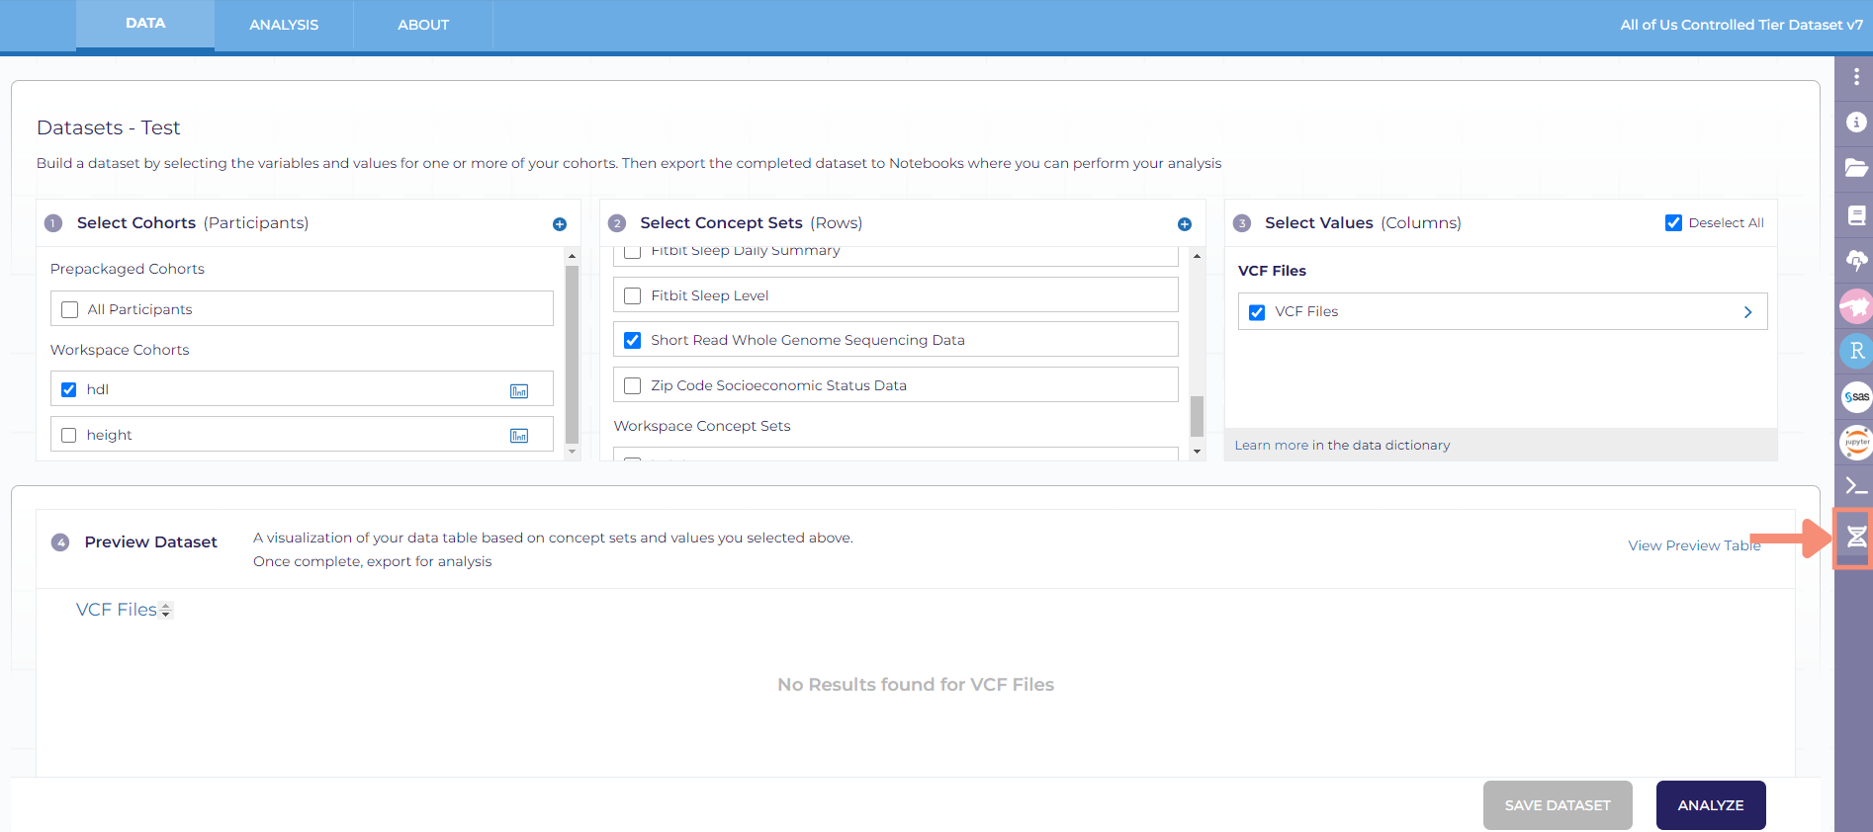This screenshot has width=1873, height=832.
Task: Click No Results found for VCF Files
Action: (x=916, y=685)
